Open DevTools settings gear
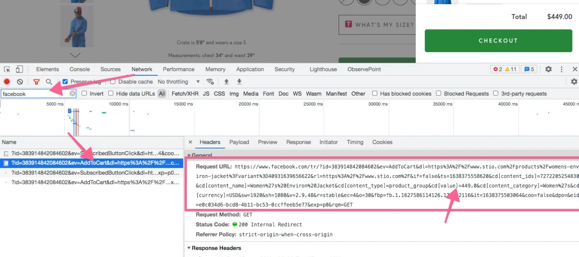Viewport: 579px width, 257px height. point(548,69)
